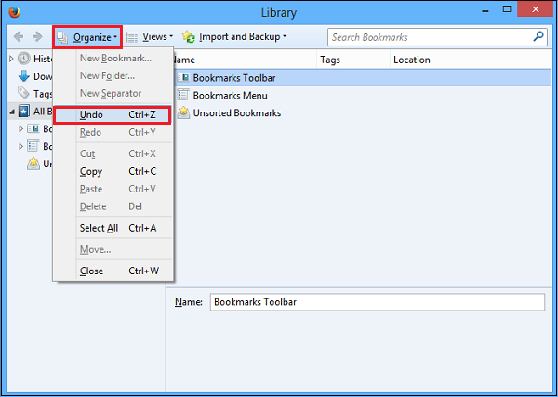Edit the Name field for Bookmarks Toolbar
This screenshot has width=558, height=397.
click(378, 302)
